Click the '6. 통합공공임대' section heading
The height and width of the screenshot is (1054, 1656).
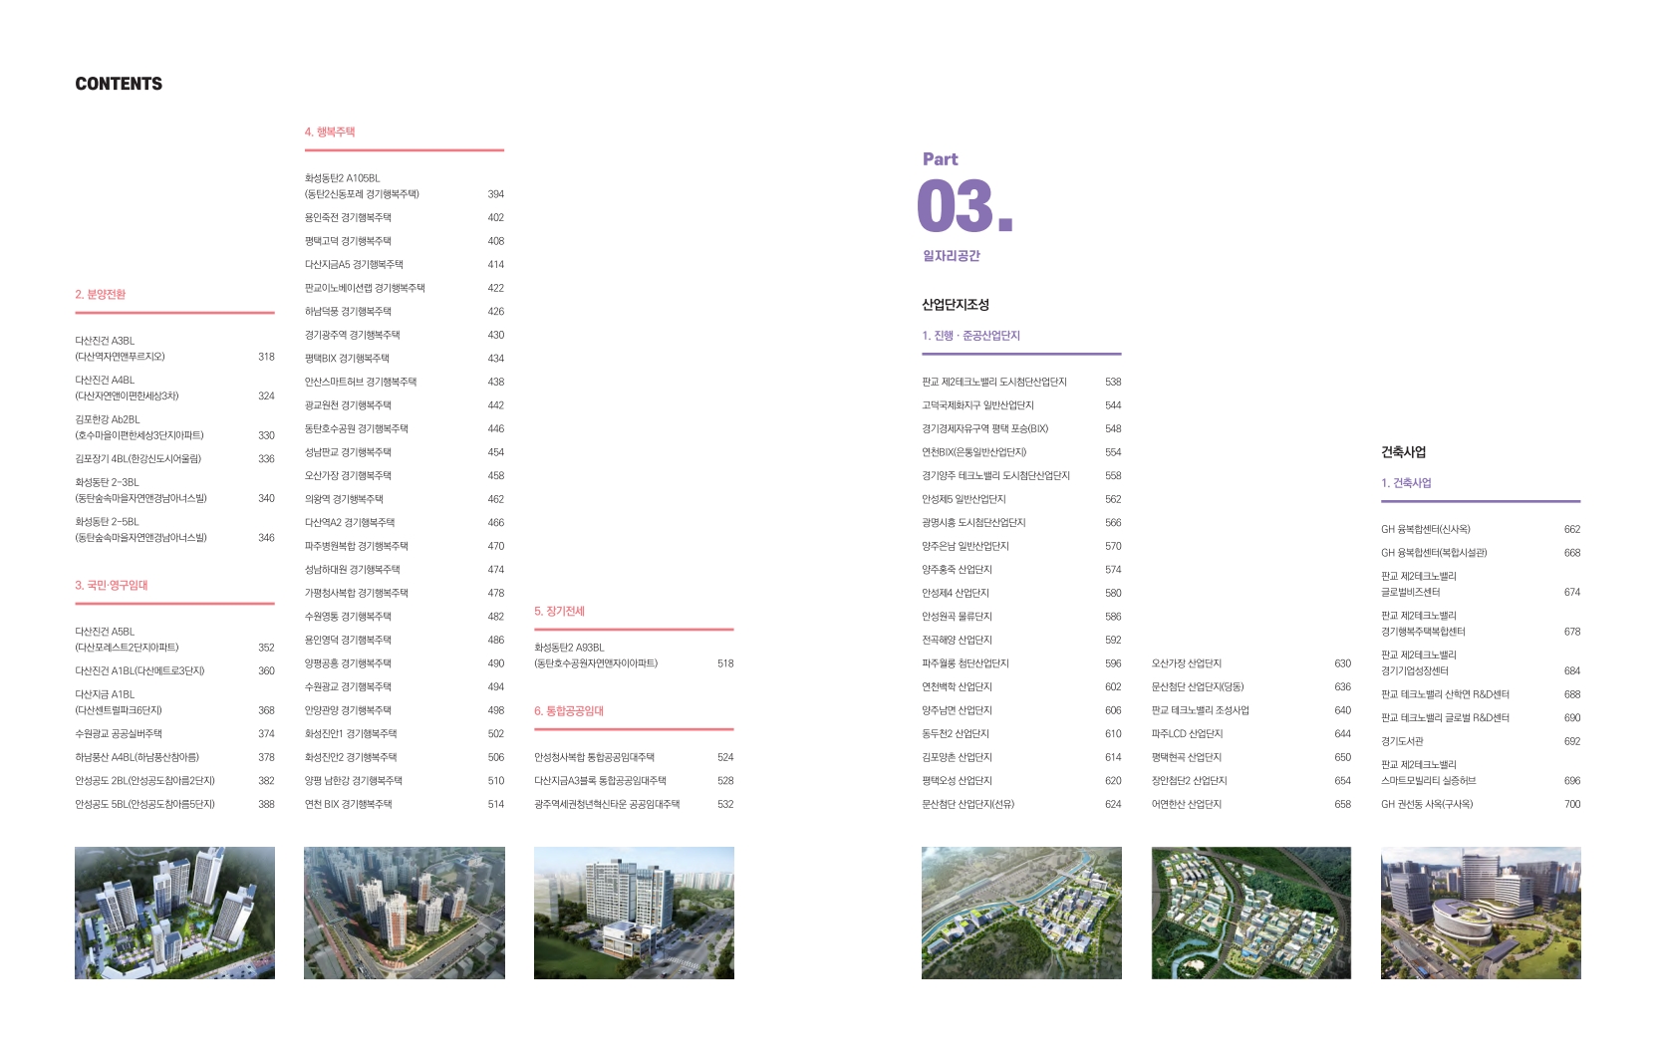pos(569,711)
